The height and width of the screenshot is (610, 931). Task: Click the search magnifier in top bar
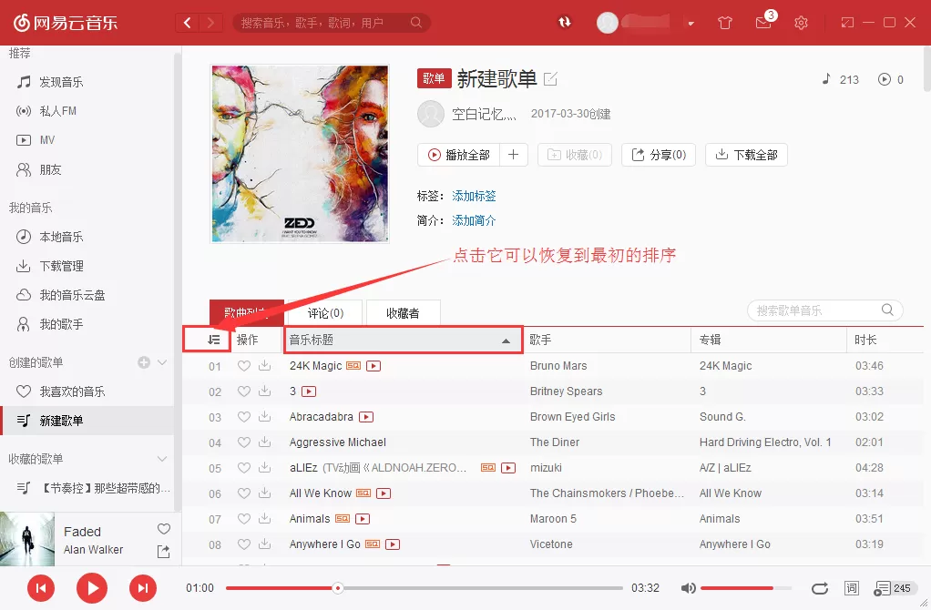[416, 23]
